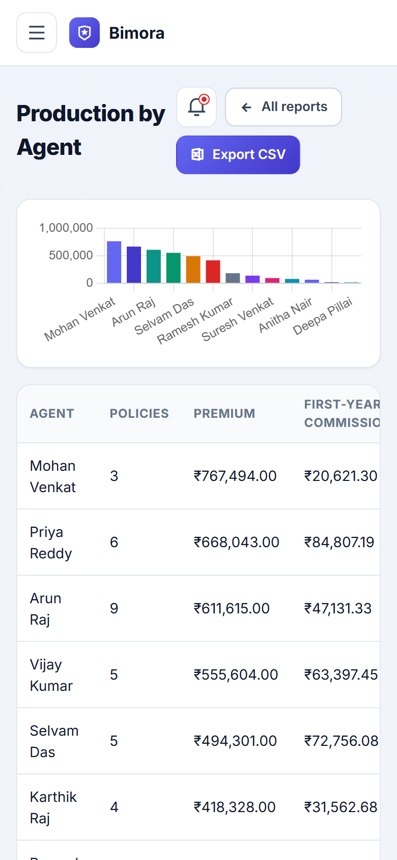Click commission value ₹72,756.08
This screenshot has height=860, width=397.
[342, 741]
